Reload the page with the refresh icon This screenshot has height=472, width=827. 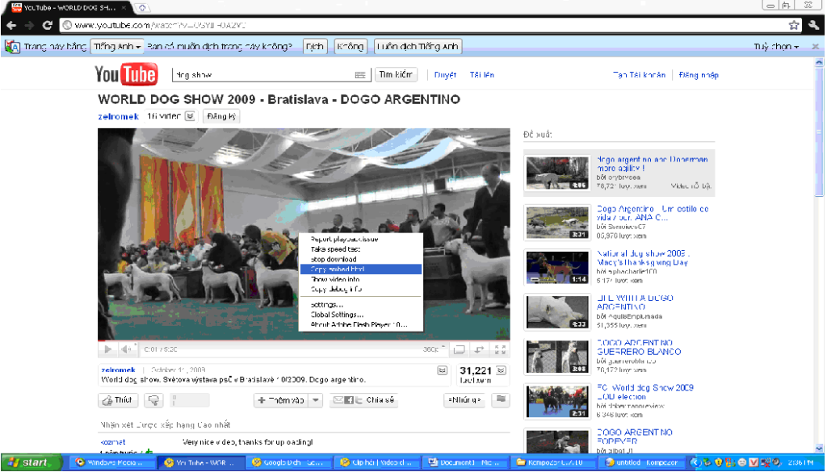point(48,25)
